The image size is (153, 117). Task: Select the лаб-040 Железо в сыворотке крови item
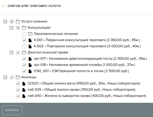pos(87,96)
